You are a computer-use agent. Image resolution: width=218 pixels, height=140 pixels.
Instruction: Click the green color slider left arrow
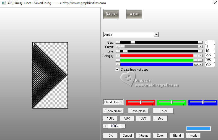tap(118, 60)
